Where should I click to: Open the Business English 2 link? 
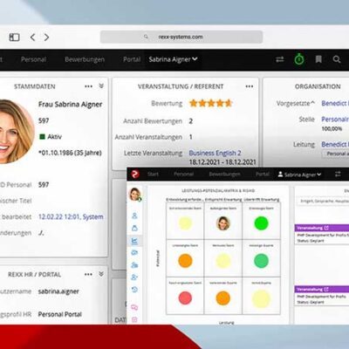click(x=215, y=153)
